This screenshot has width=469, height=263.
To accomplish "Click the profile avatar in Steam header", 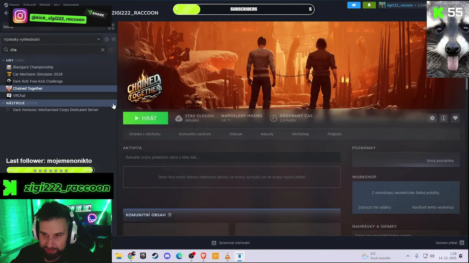I will (381, 5).
